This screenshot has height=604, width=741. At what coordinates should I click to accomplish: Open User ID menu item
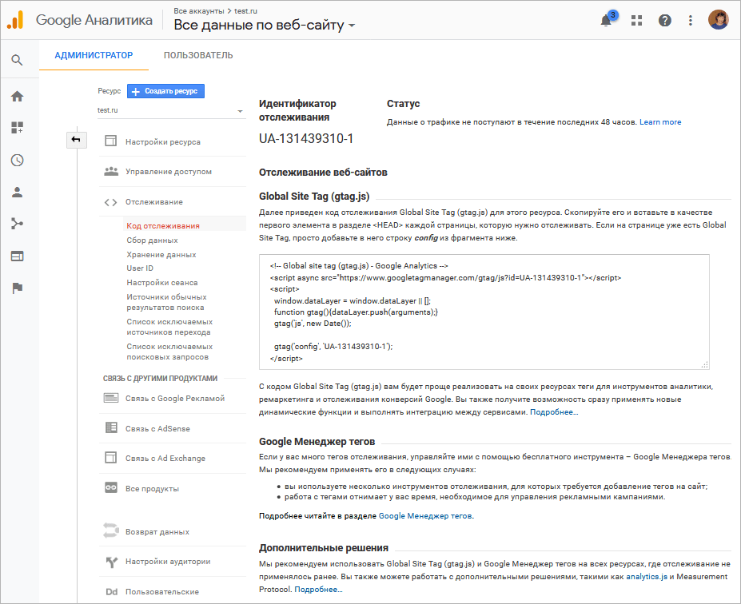(x=140, y=268)
